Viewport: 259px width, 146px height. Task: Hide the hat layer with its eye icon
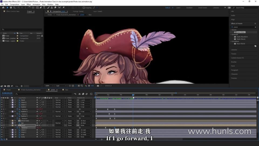(2, 123)
